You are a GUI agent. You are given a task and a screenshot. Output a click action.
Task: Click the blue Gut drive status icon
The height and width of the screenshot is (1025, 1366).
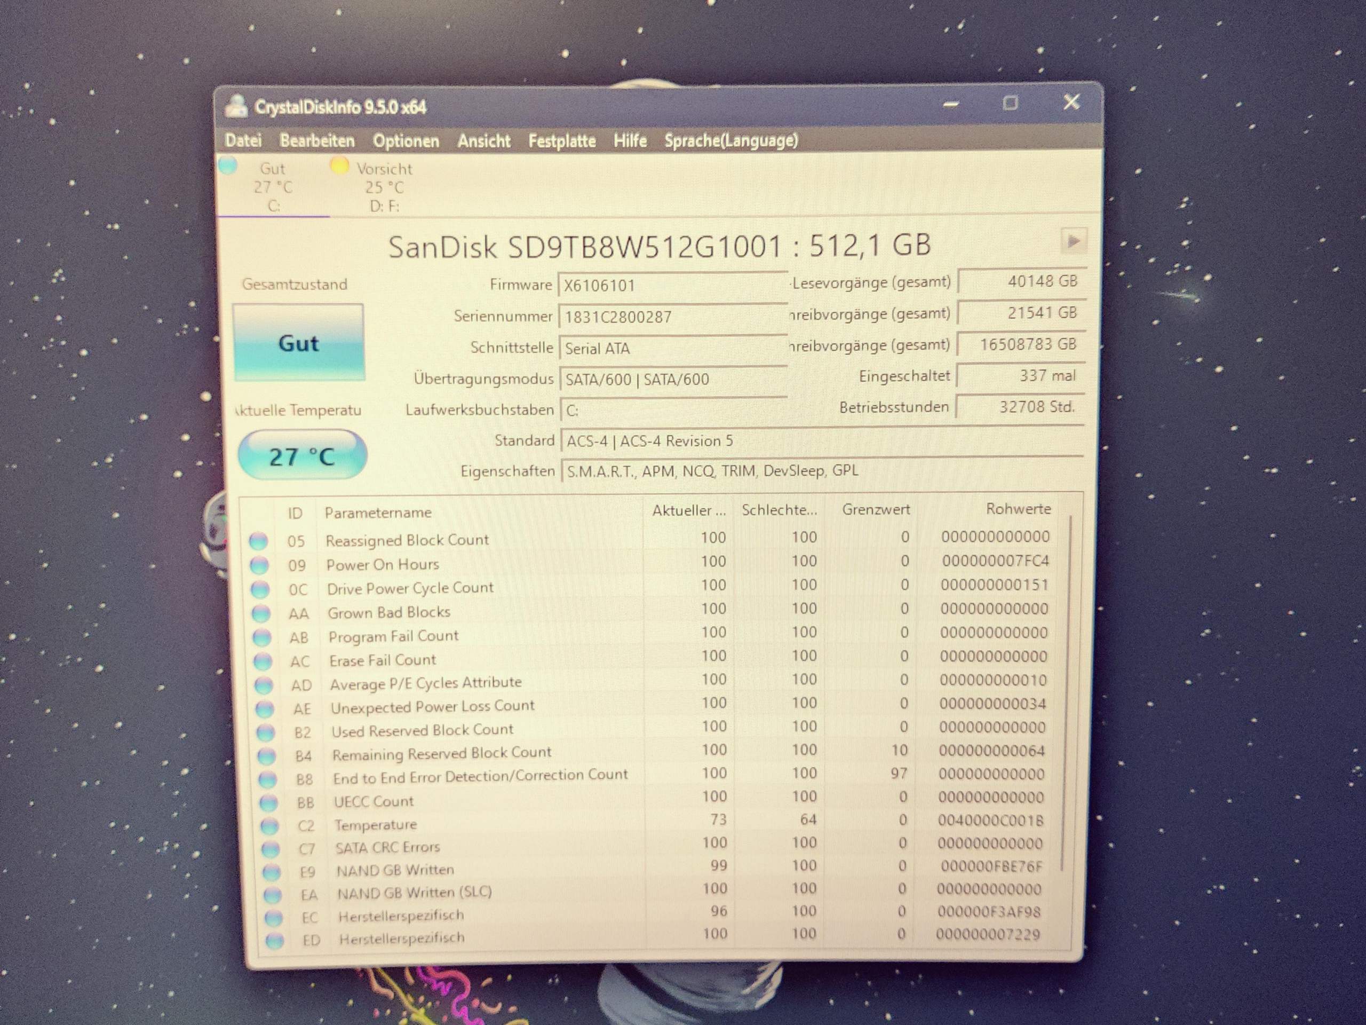click(229, 165)
